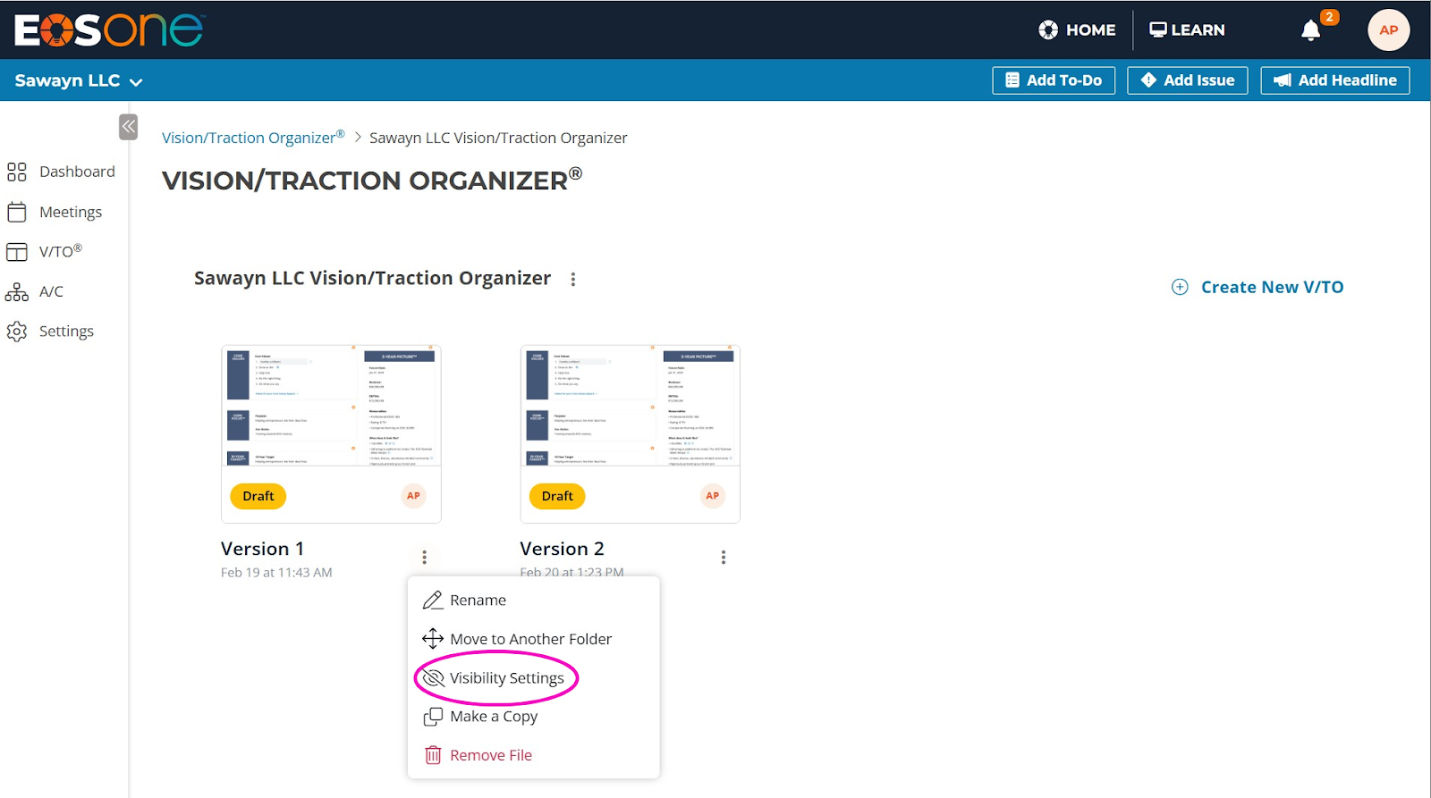Open the Version 2 V/TO thumbnail
This screenshot has width=1431, height=798.
pos(630,406)
